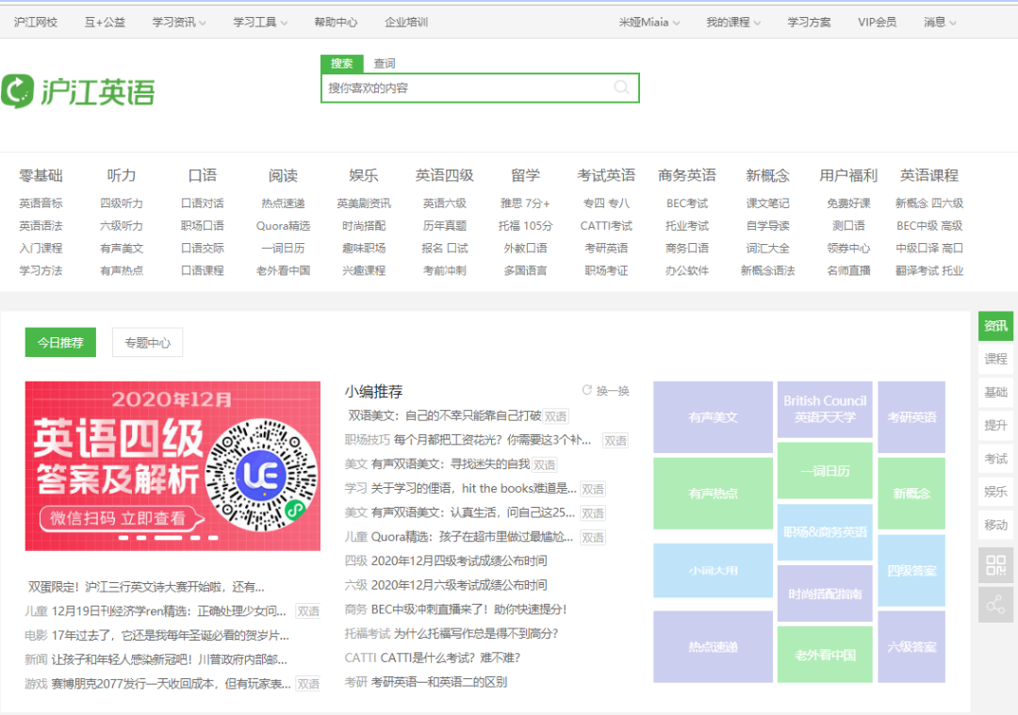Expand the 学习工具 dropdown
The width and height of the screenshot is (1018, 715).
point(260,22)
